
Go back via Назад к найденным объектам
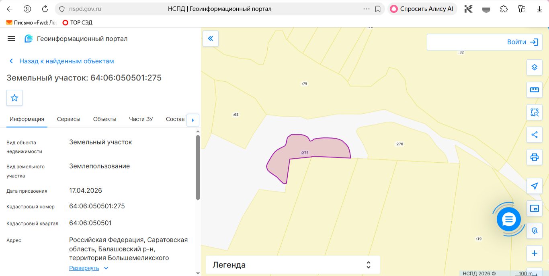tap(61, 61)
